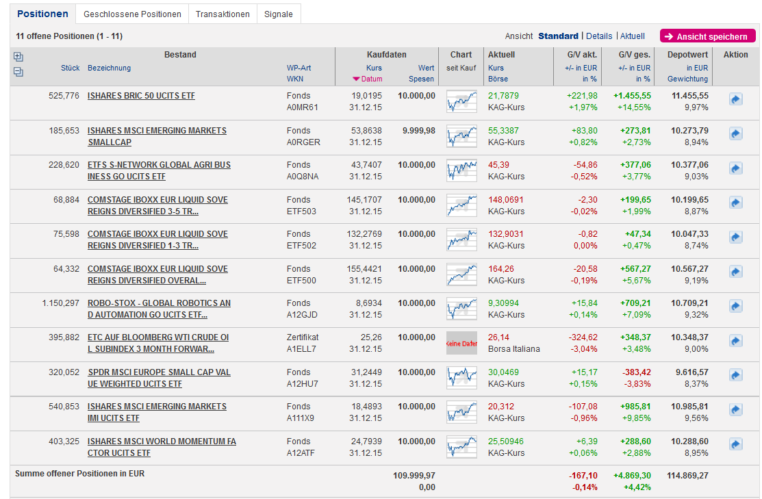Viewport: 762px width, 499px height.
Task: Click action icon for ROBO-STOX Global Robotics row
Action: (736, 306)
